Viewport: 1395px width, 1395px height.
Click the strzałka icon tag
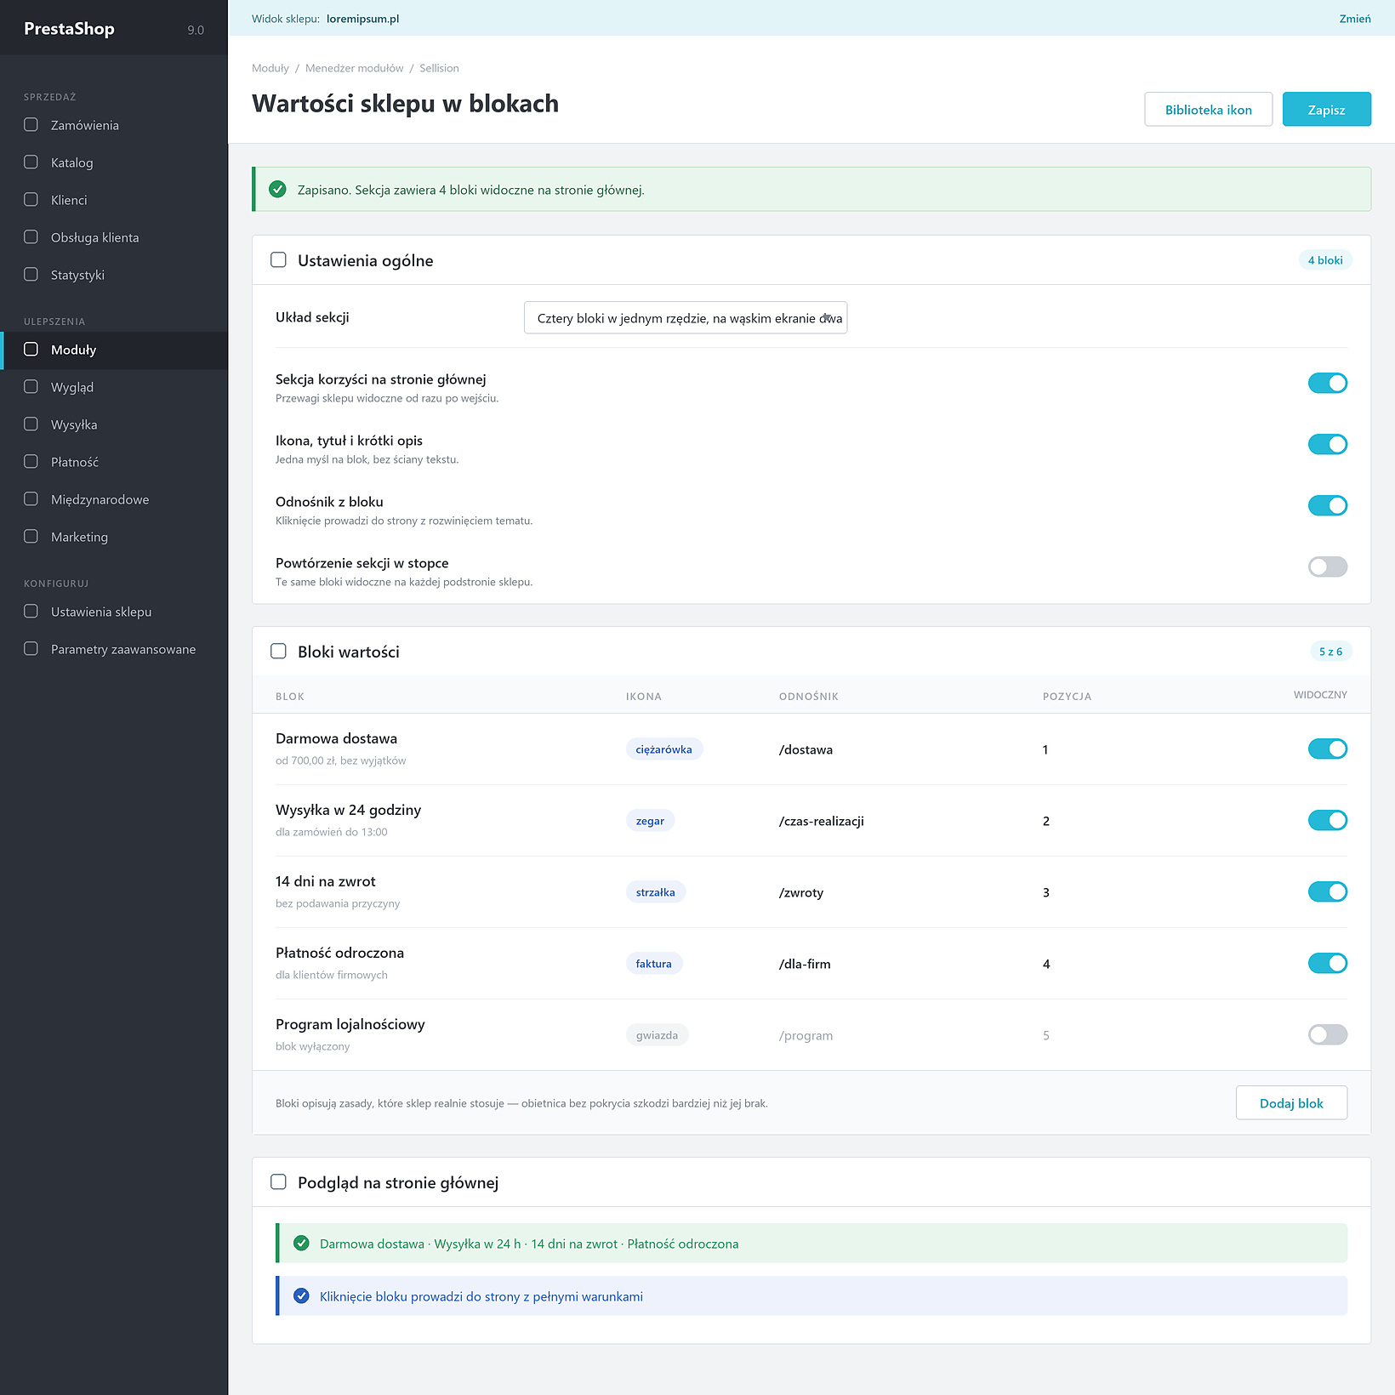[655, 892]
